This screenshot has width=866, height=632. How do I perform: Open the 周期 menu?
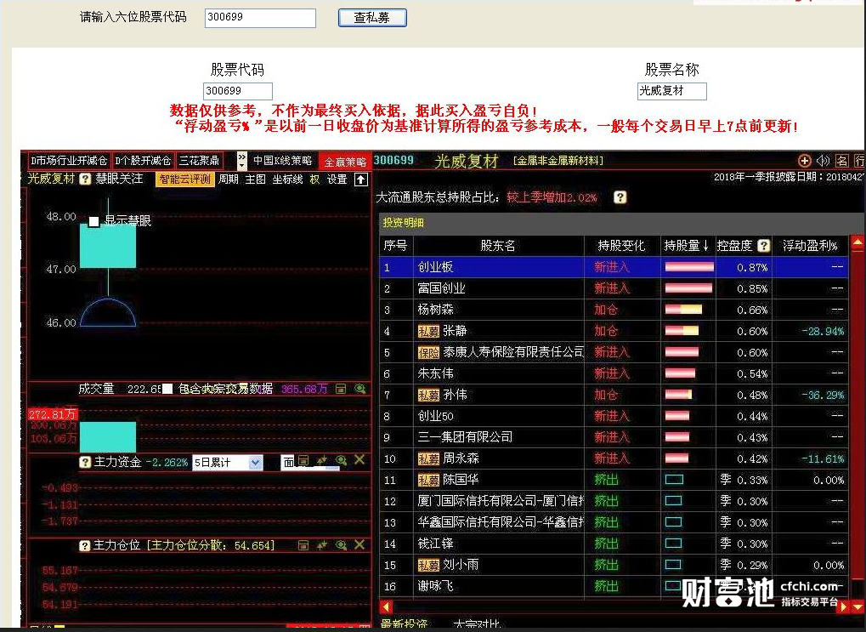pos(228,179)
